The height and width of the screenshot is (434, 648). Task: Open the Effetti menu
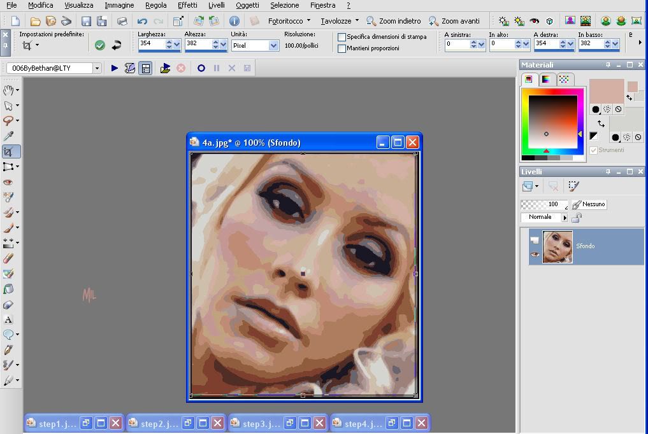click(187, 5)
